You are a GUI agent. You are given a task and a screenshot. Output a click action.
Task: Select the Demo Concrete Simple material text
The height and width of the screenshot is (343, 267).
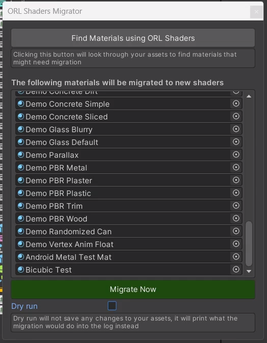67,104
